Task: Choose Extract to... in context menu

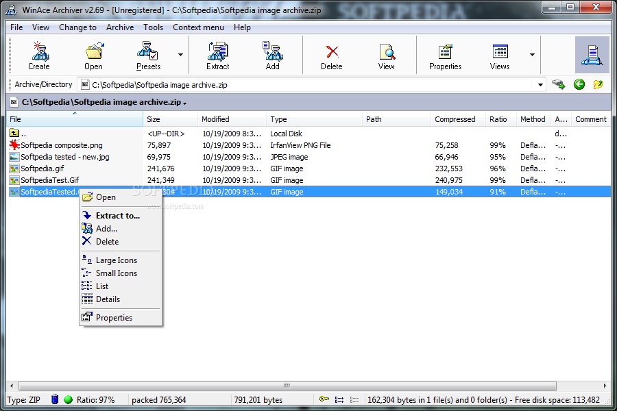Action: [x=121, y=216]
